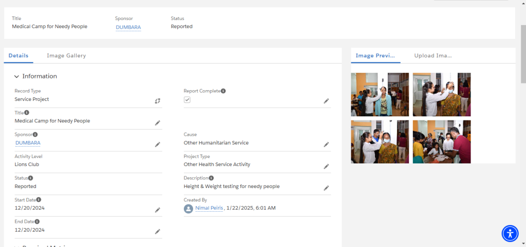Click the Start Date value 12/20/2024
This screenshot has height=247, width=526.
pos(29,208)
